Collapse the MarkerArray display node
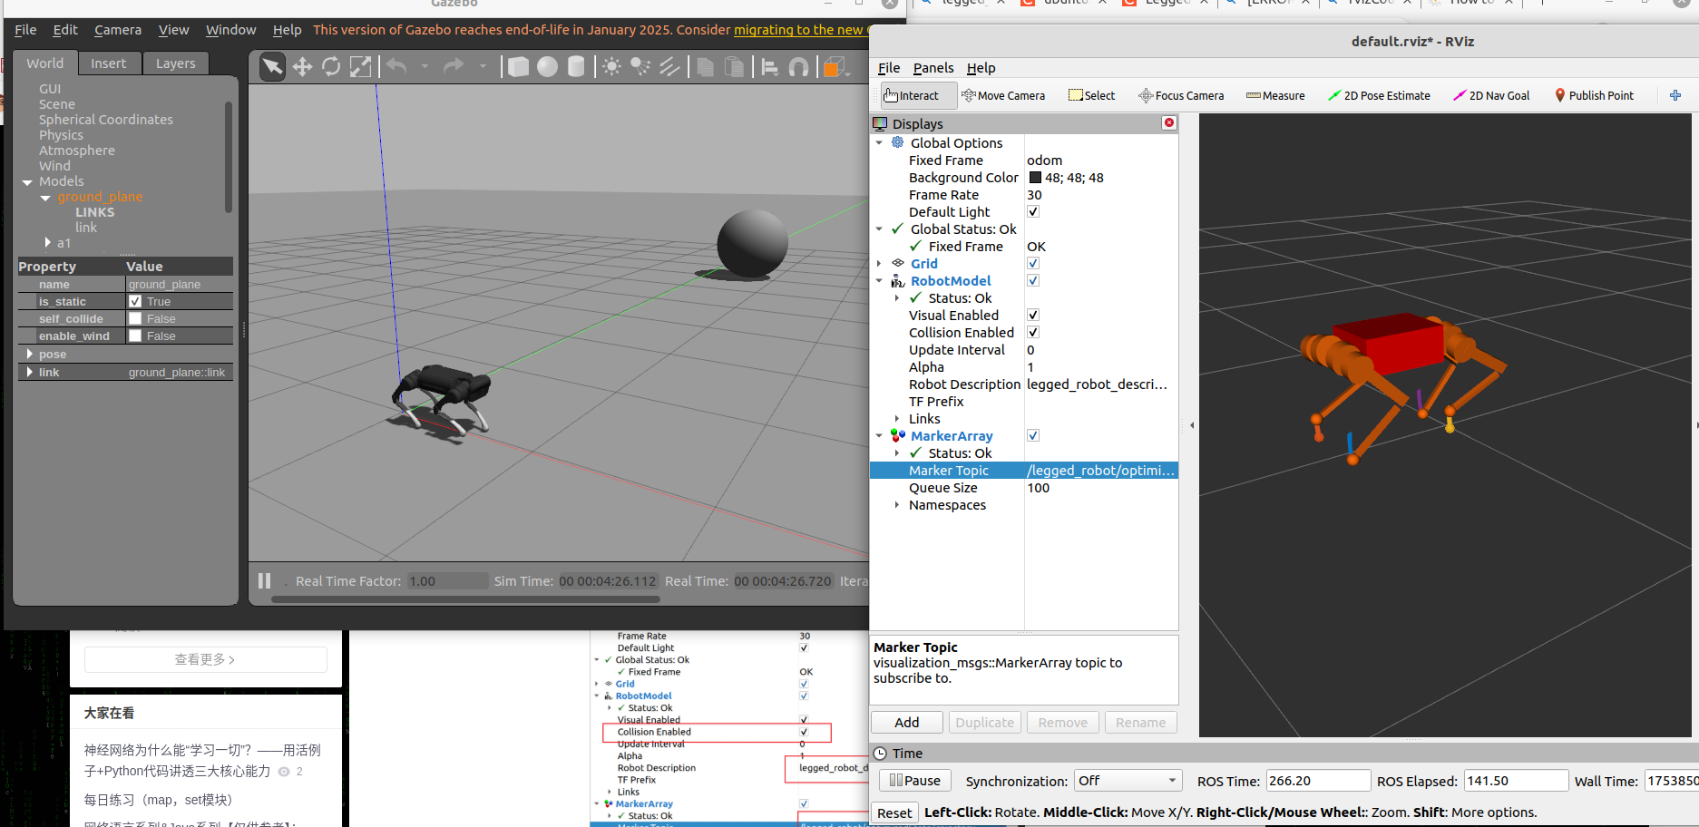The width and height of the screenshot is (1699, 827). click(x=879, y=435)
